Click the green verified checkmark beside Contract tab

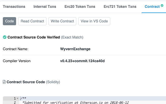[x=162, y=5]
